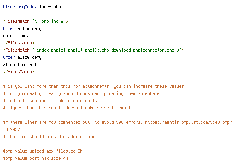Click the second closing FilesMatch tag
Screen dimensions: 241x165
point(18,72)
